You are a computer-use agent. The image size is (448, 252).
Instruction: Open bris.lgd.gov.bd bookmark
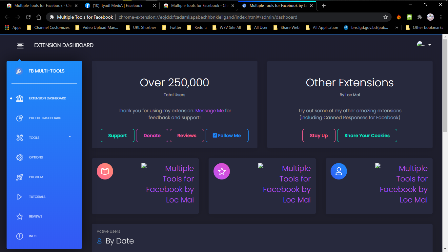[366, 28]
